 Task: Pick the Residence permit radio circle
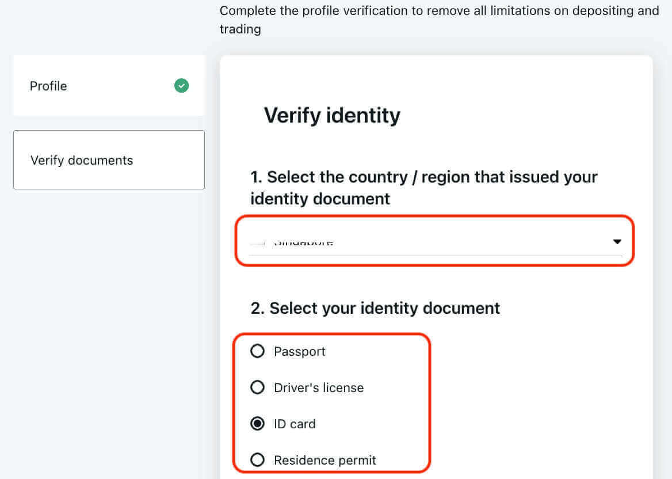click(257, 460)
